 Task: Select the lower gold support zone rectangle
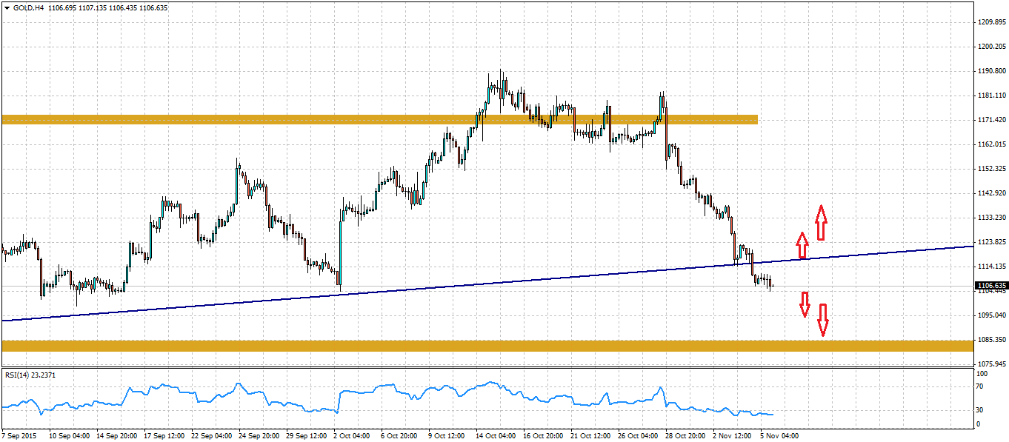tap(487, 346)
